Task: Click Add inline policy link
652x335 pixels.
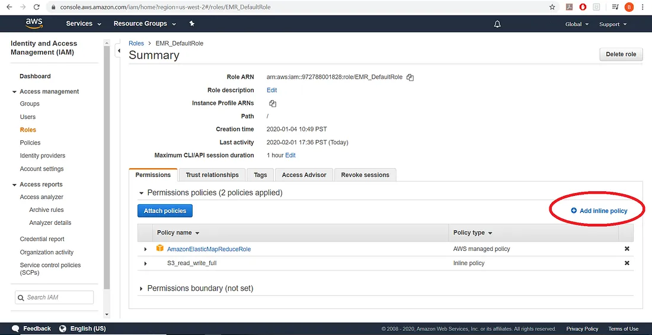Action: [599, 211]
